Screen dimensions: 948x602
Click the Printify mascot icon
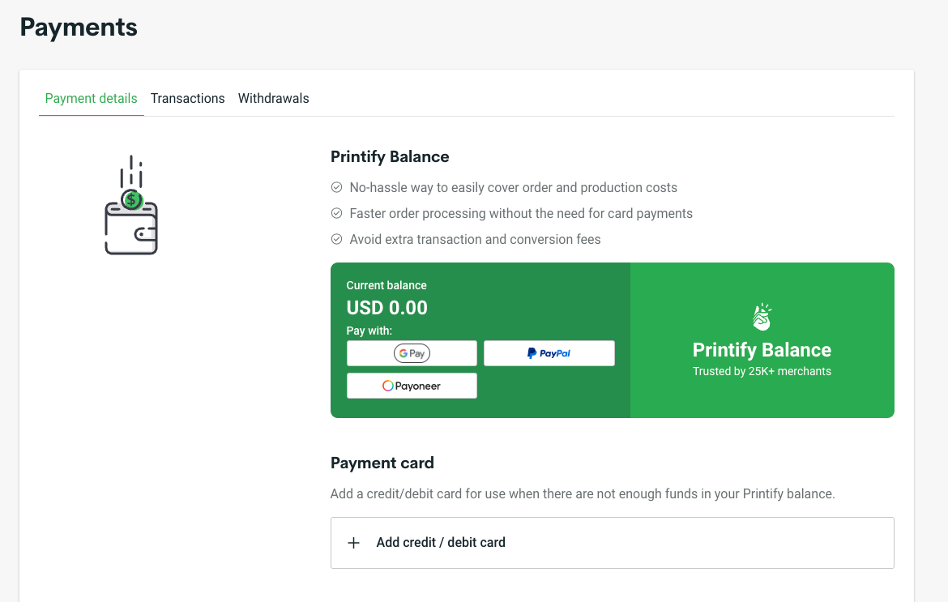click(x=762, y=317)
